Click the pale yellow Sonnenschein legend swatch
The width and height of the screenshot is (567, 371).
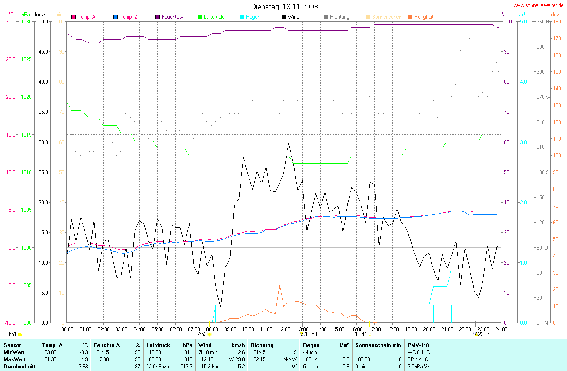368,17
